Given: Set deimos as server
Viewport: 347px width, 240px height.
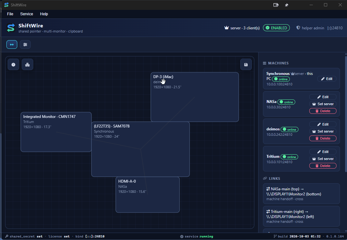Looking at the screenshot, I should tap(323, 131).
